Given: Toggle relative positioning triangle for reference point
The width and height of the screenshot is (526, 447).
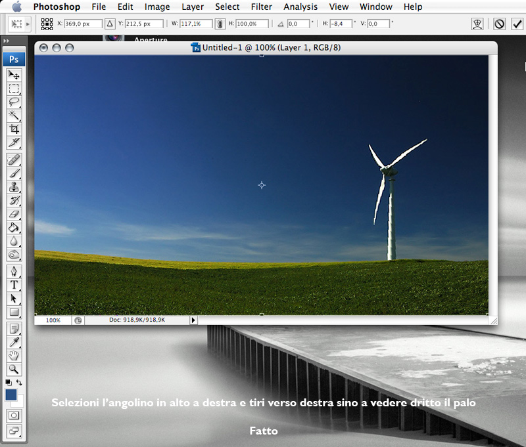Looking at the screenshot, I should click(110, 24).
